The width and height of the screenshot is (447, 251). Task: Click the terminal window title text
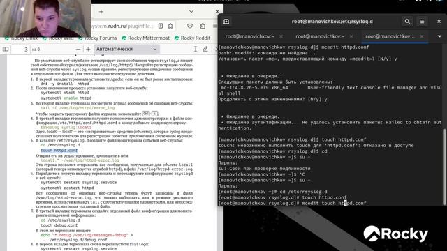tap(332, 22)
